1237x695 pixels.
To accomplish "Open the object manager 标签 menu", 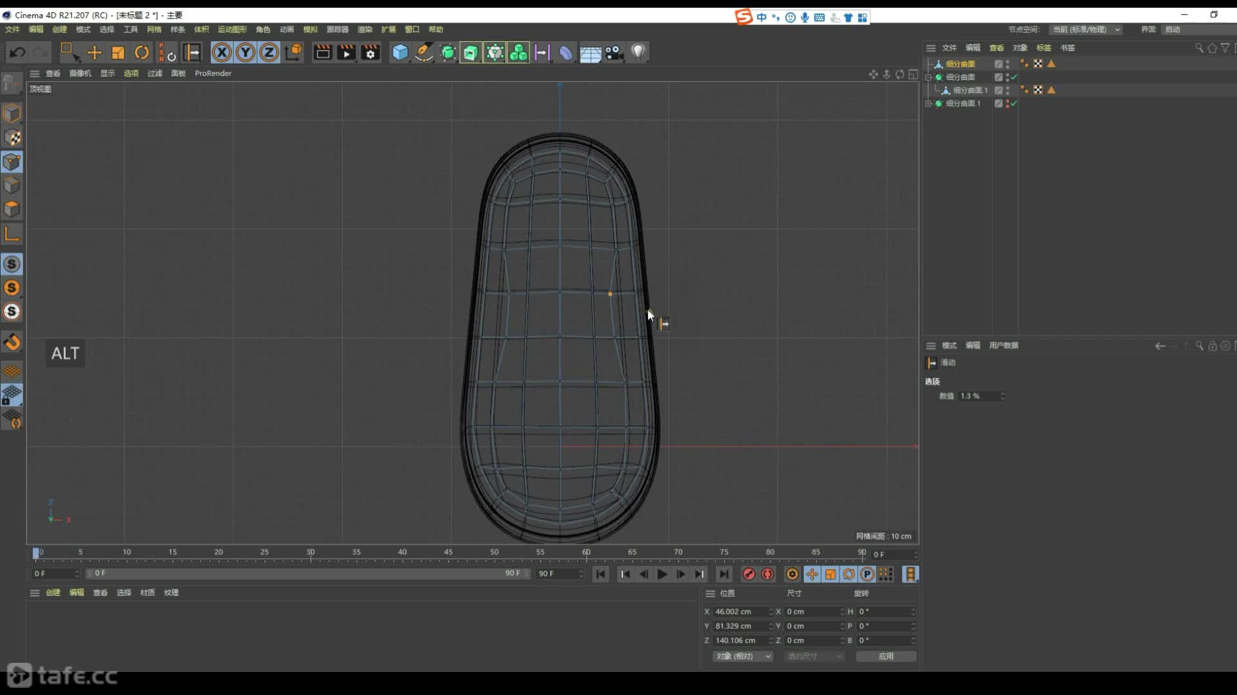I will [1044, 48].
